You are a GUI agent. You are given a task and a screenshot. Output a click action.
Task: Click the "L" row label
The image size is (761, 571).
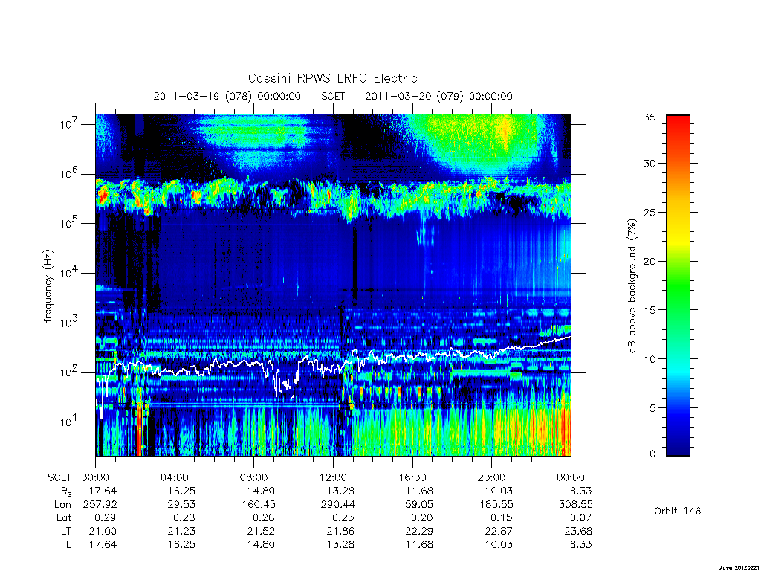(68, 544)
